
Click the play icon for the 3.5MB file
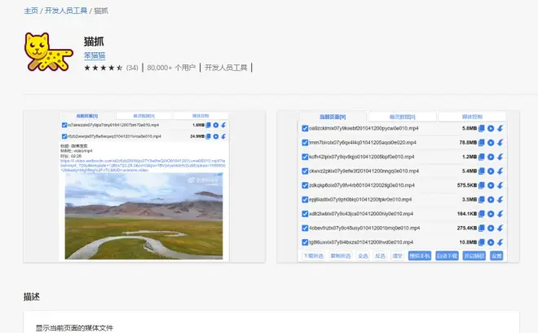(x=491, y=200)
